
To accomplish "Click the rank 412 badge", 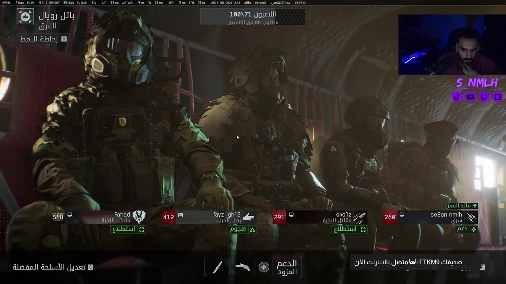I will coord(168,217).
